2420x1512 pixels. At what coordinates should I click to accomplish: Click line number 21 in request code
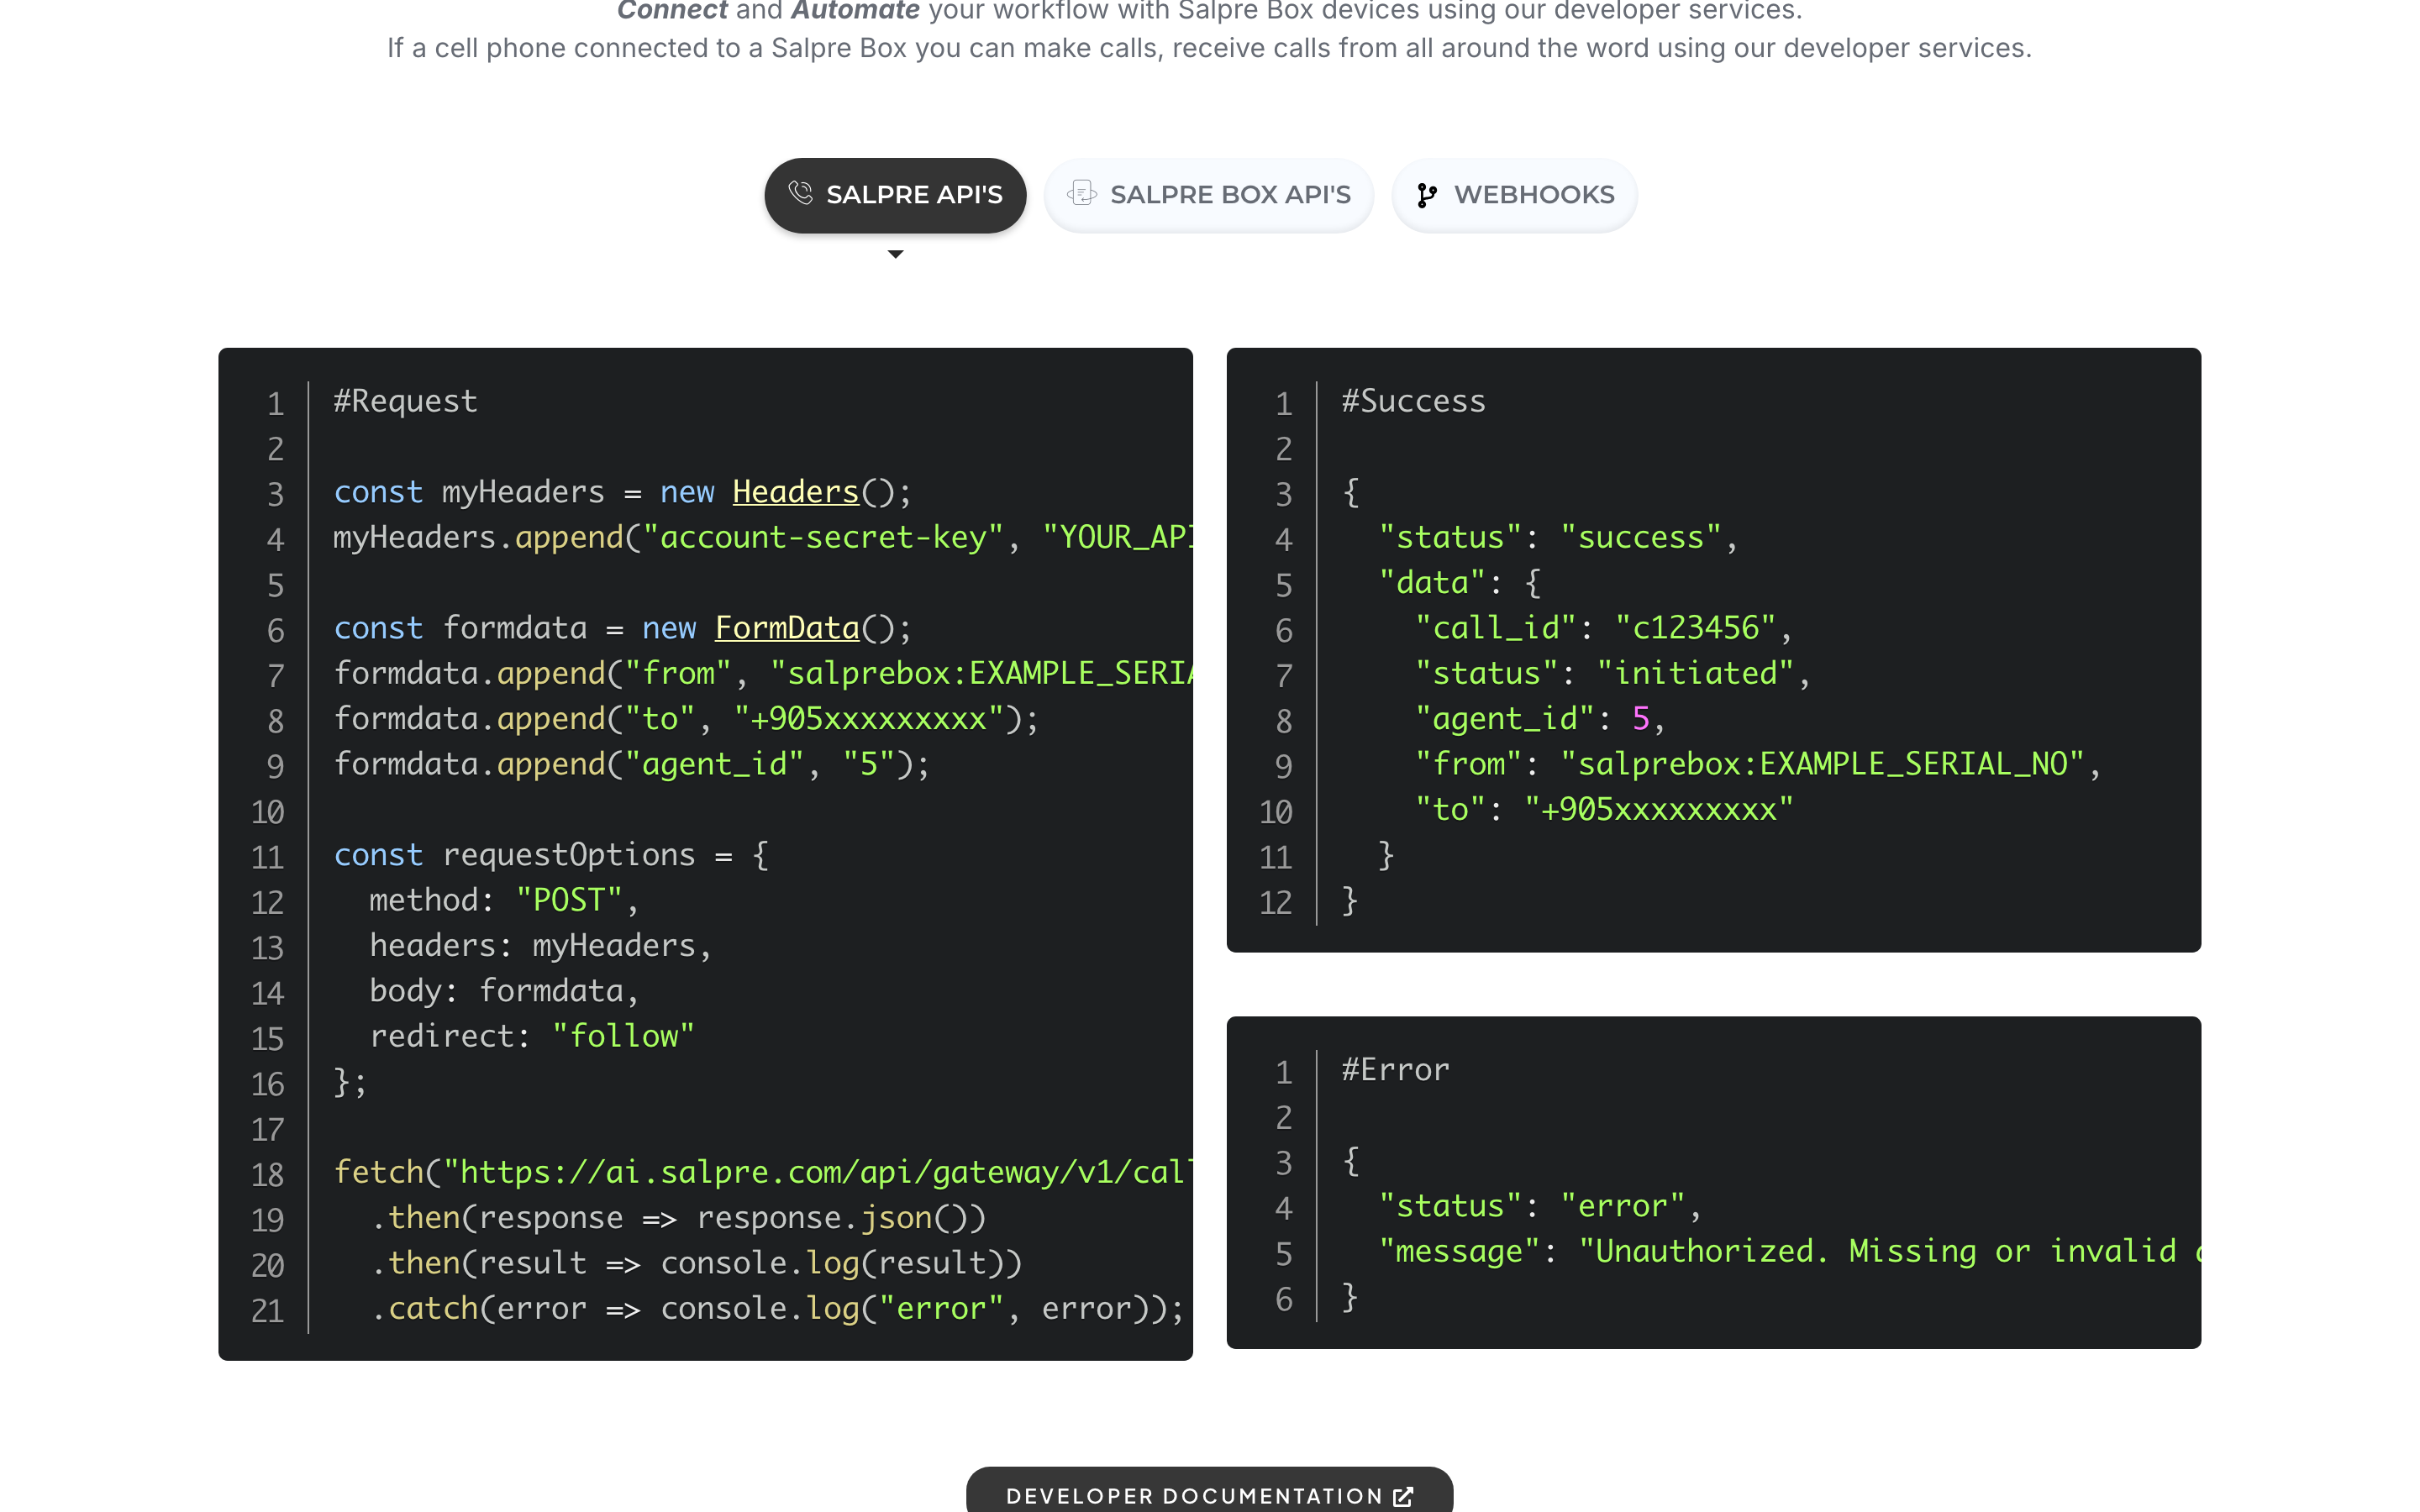click(267, 1310)
